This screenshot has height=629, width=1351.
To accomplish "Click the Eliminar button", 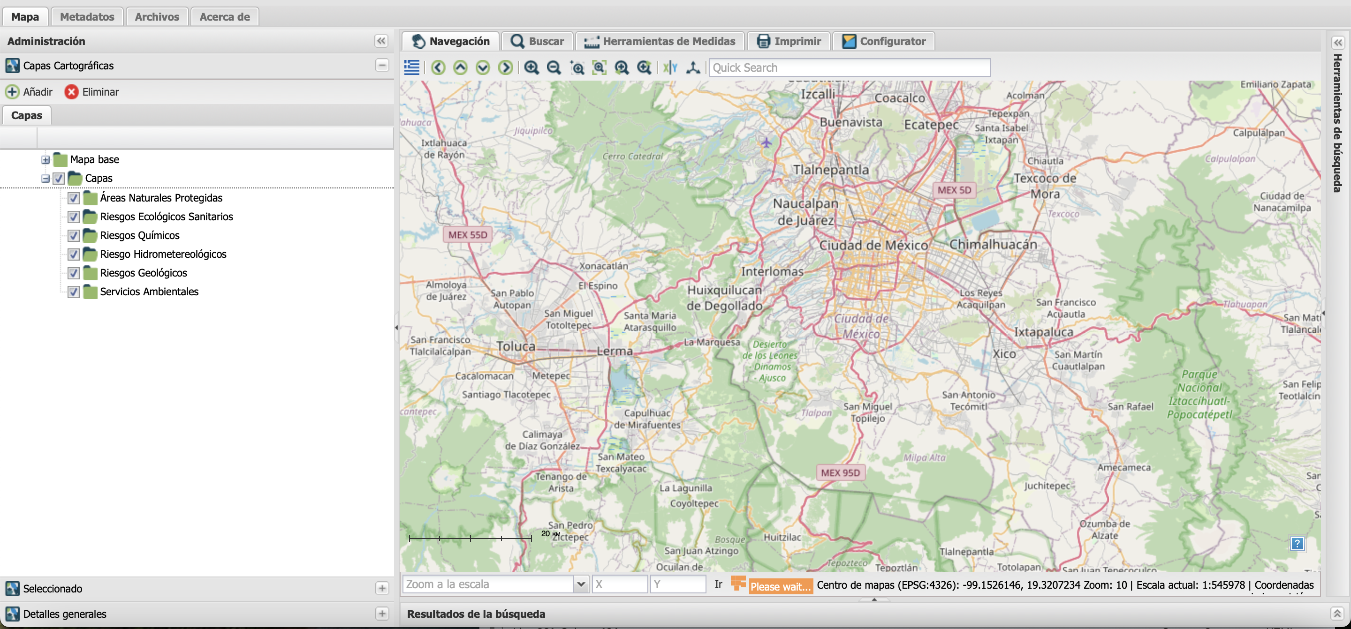I will [92, 92].
